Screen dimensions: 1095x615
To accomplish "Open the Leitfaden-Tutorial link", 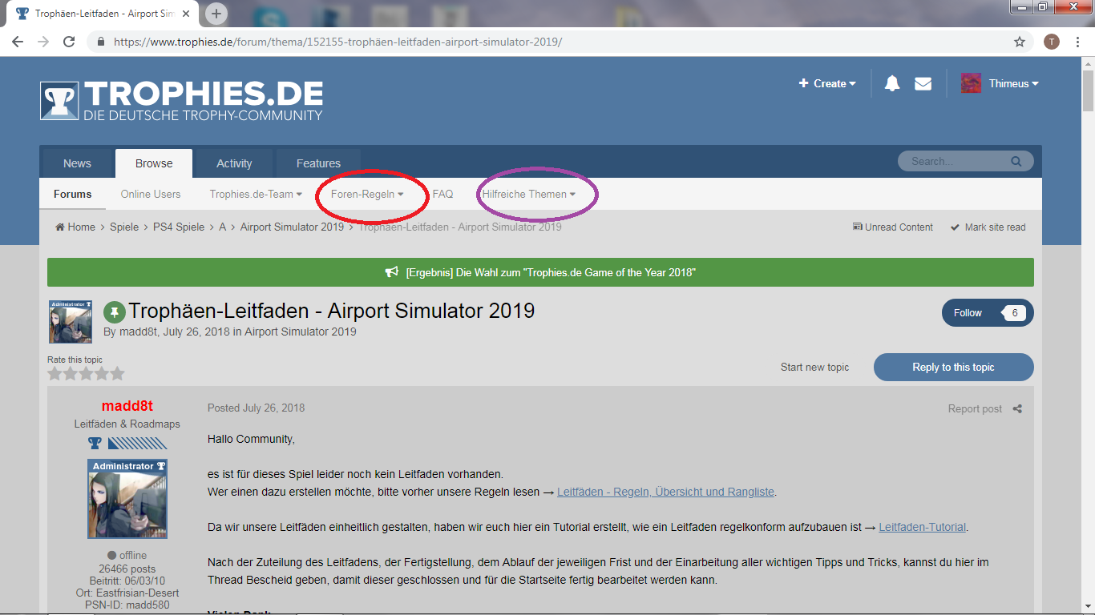I will click(923, 527).
